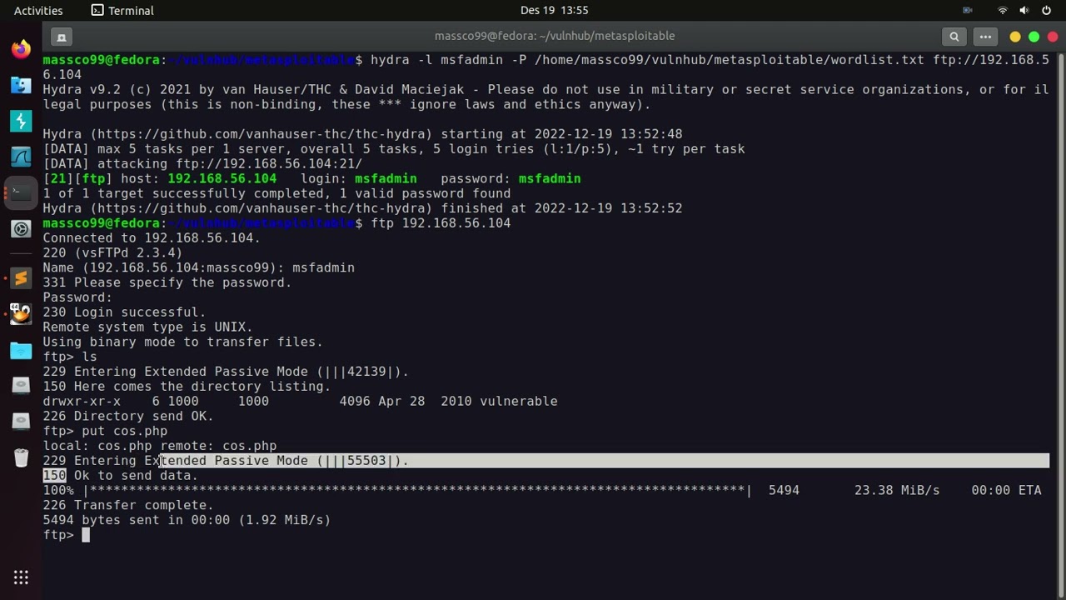
Task: Click '331 Please specify the password.' line
Action: (x=167, y=282)
